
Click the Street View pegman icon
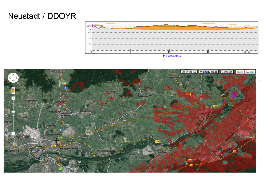pos(13,90)
